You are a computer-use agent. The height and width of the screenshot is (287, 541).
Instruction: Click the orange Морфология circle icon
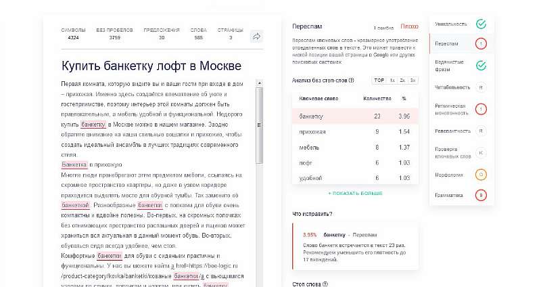pos(481,175)
